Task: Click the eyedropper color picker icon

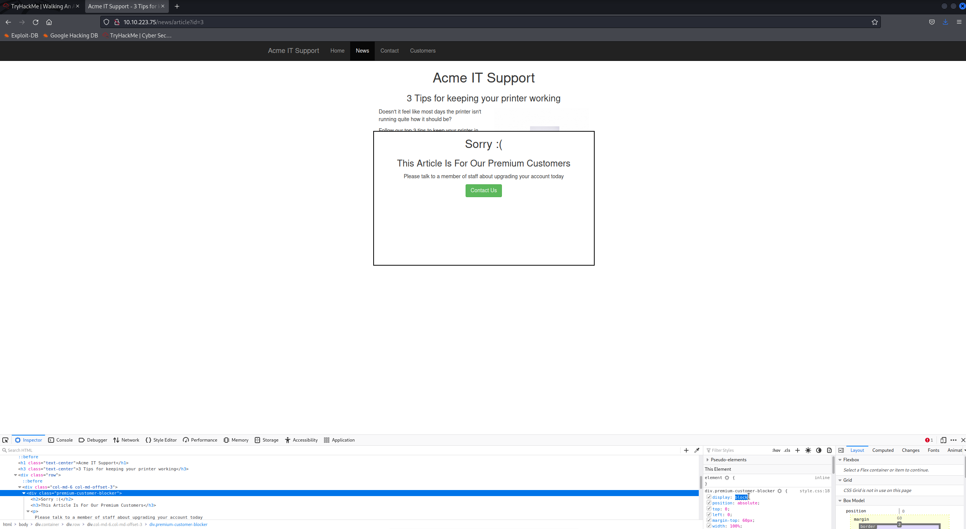Action: 697,450
